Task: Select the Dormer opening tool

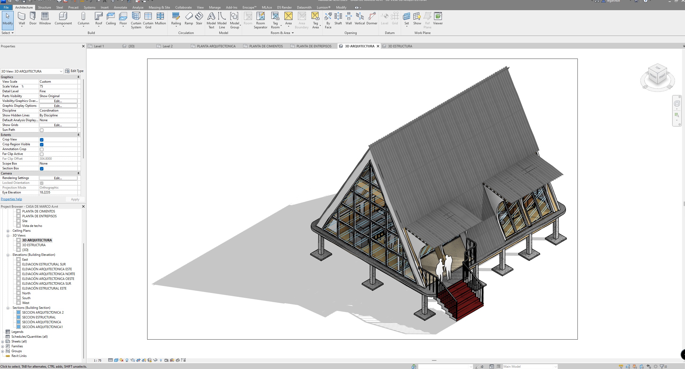Action: [372, 19]
